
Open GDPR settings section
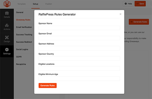19,57
